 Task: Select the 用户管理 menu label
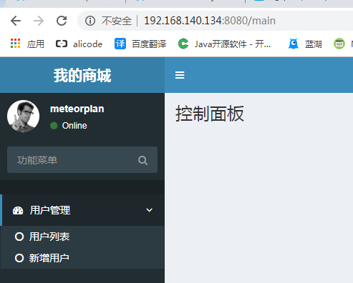(x=50, y=210)
